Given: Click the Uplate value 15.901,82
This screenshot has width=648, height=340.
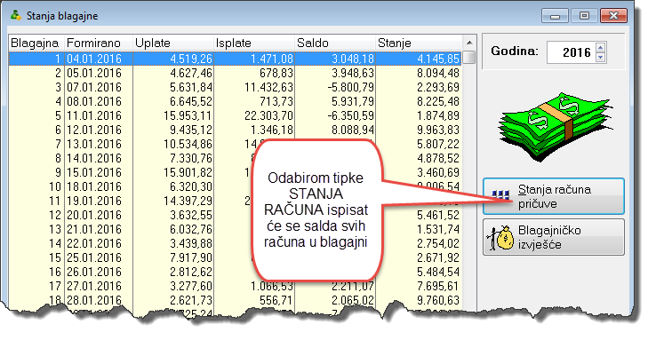Looking at the screenshot, I should point(188,172).
